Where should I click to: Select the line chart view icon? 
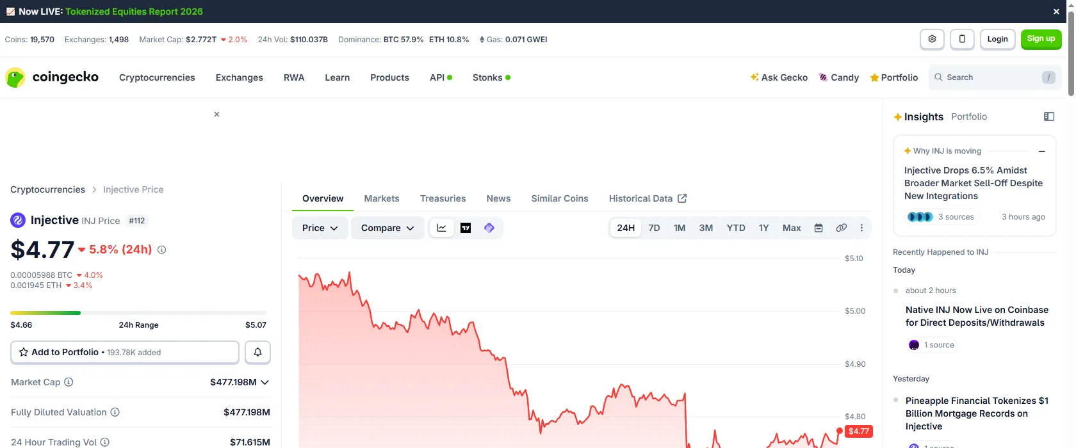click(441, 228)
